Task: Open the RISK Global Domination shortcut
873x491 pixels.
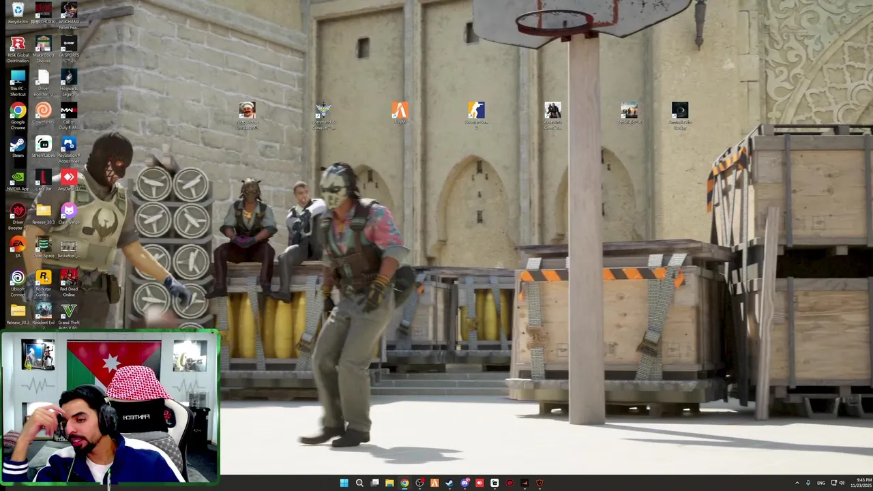Action: click(x=18, y=49)
